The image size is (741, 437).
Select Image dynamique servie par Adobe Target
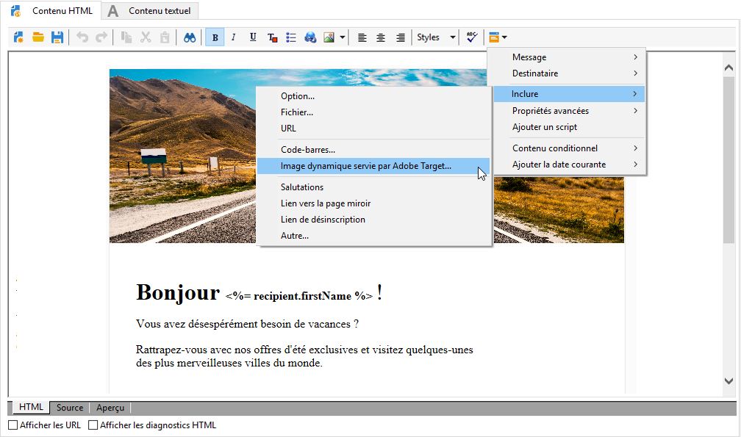(366, 166)
